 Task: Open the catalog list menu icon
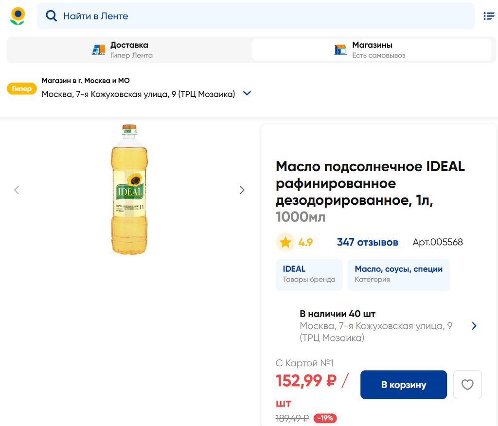coord(488,16)
